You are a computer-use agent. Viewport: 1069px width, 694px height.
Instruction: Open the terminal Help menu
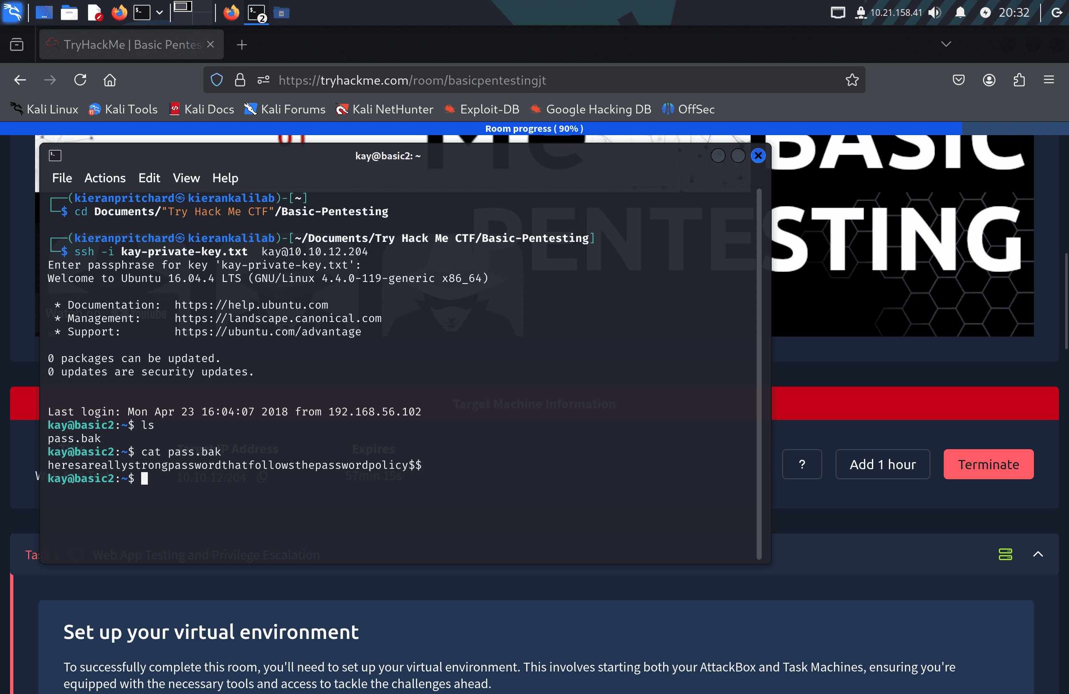[x=225, y=178]
